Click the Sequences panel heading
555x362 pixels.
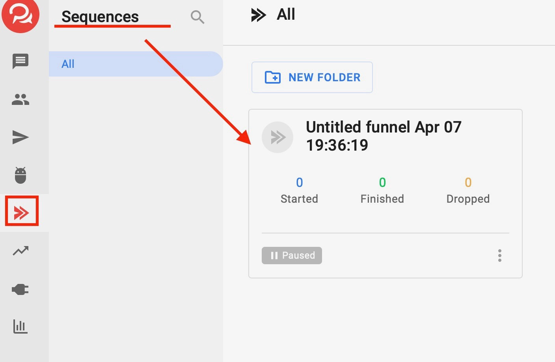point(100,17)
